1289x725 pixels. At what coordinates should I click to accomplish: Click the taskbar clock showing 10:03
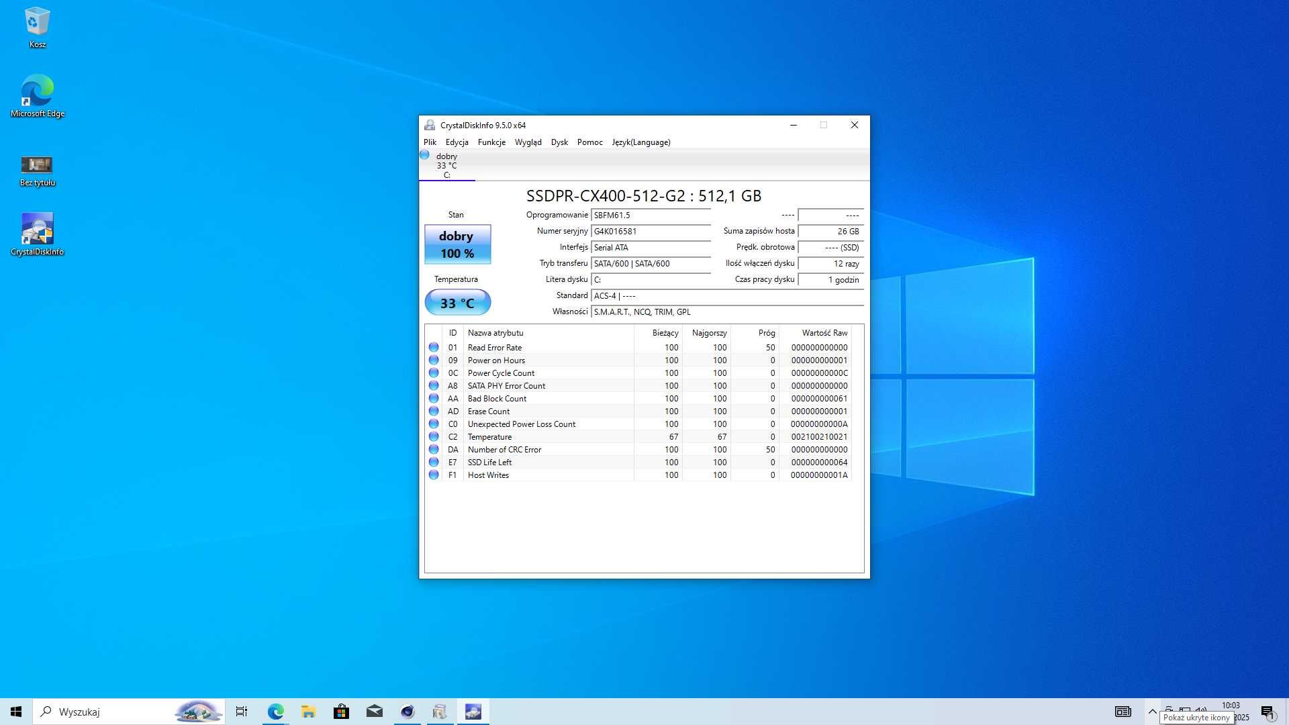[x=1231, y=706]
